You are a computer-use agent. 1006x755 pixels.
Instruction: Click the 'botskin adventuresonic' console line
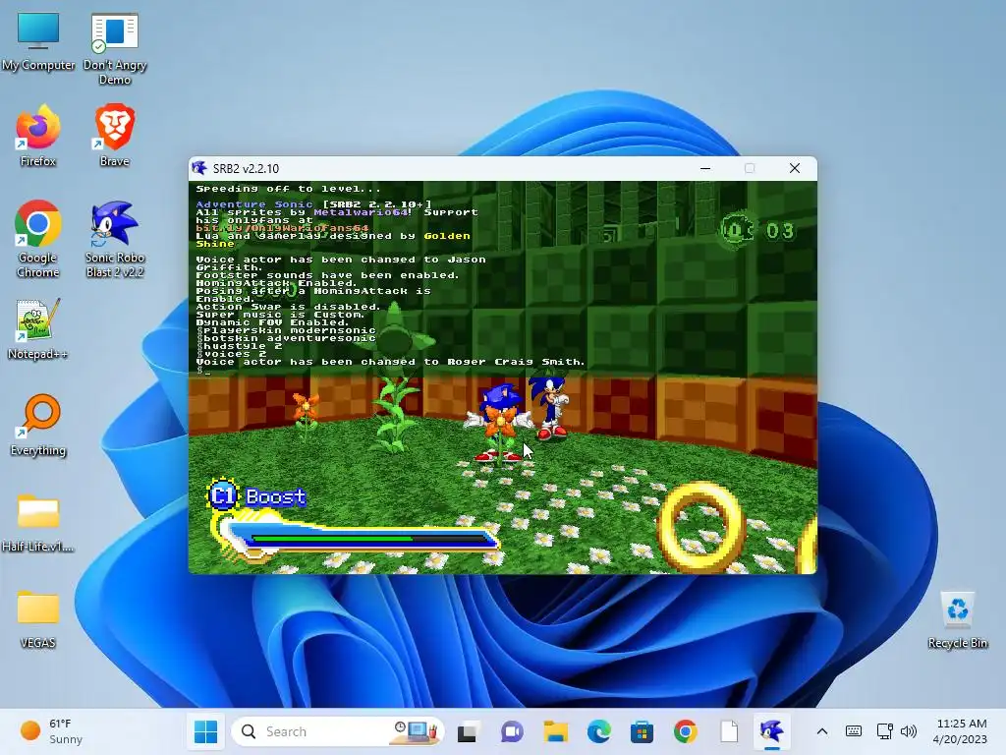(290, 338)
